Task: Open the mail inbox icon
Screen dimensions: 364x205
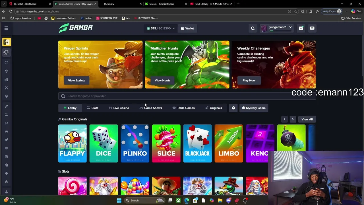Action: coord(301,28)
